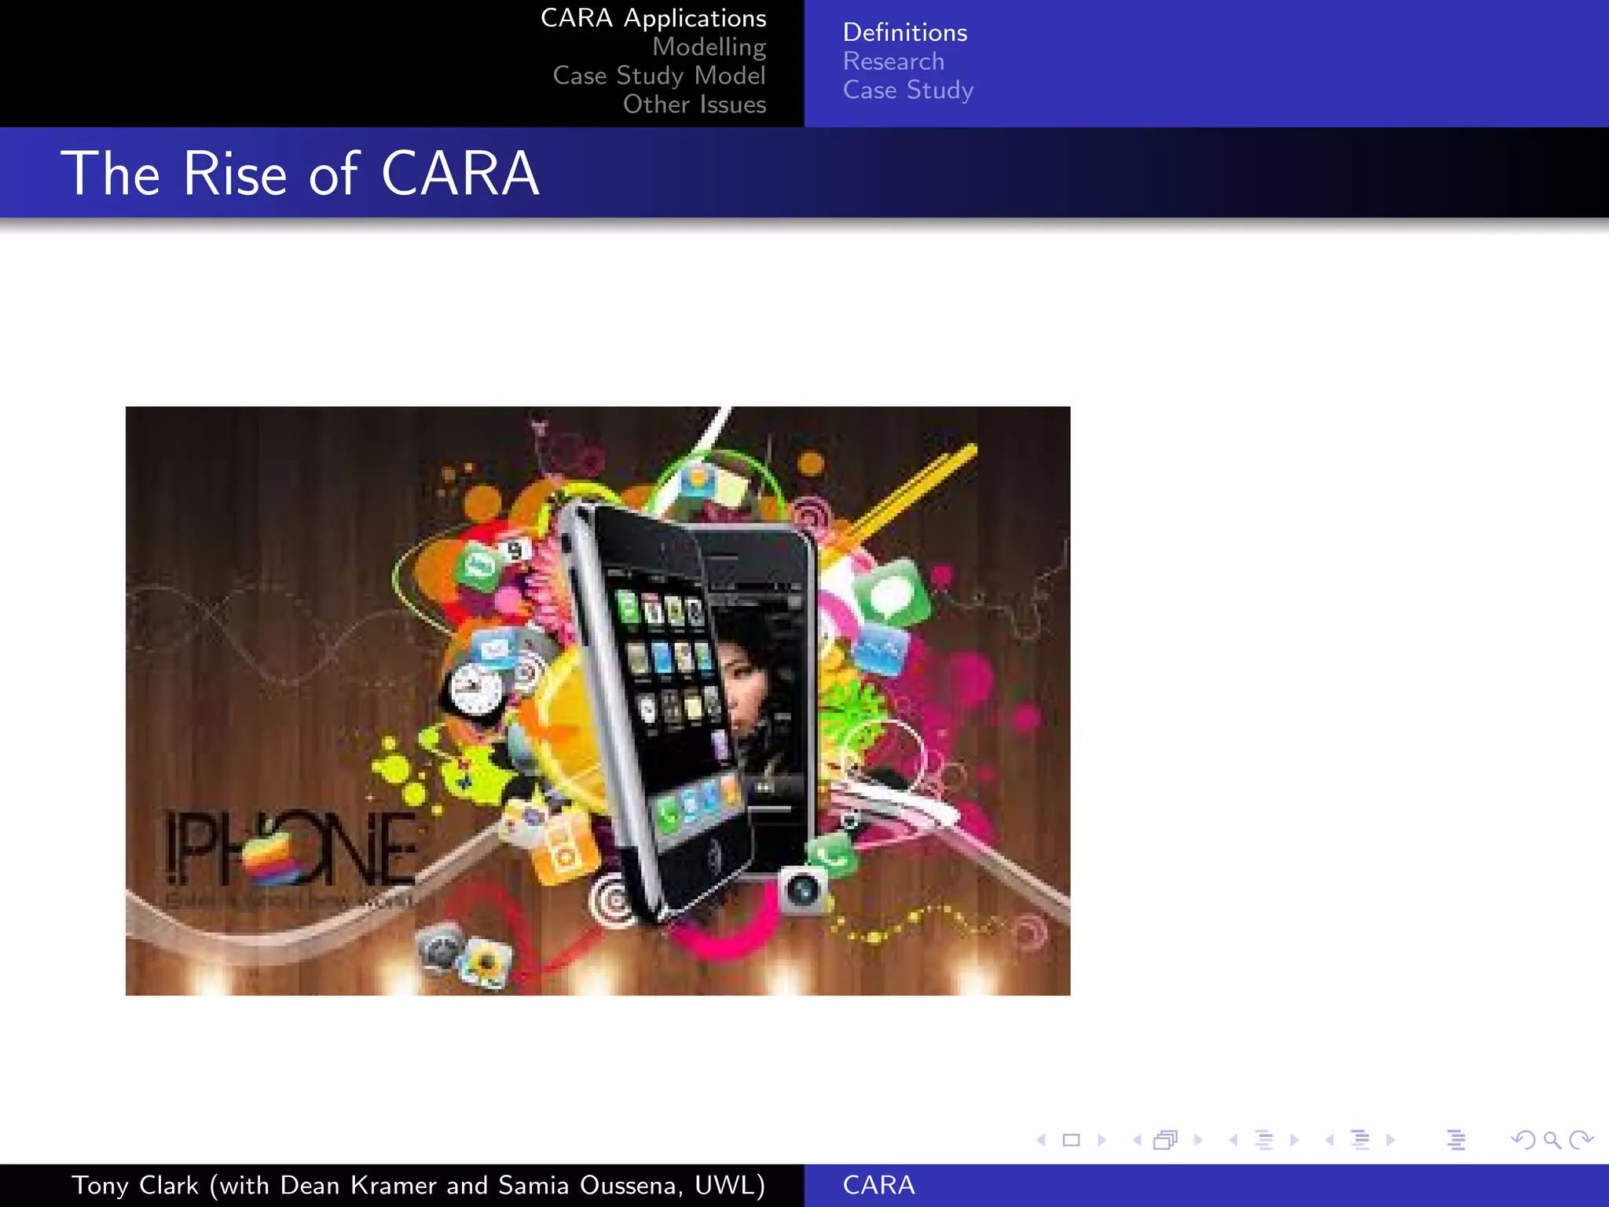The width and height of the screenshot is (1609, 1207).
Task: Go to previous subsection arrow
Action: (1233, 1140)
